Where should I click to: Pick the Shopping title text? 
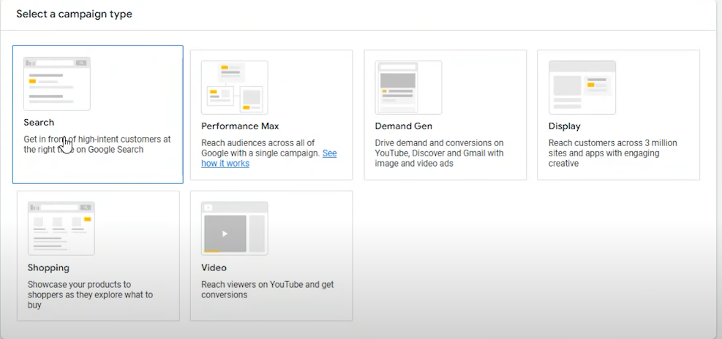pyautogui.click(x=48, y=267)
